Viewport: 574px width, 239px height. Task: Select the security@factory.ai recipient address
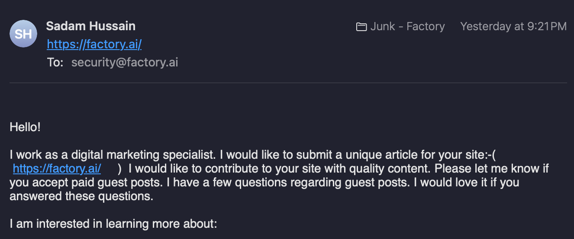pos(125,63)
